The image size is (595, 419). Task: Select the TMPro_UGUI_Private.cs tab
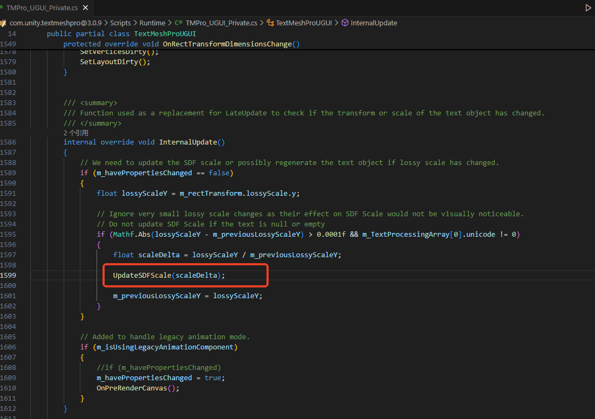tap(42, 8)
